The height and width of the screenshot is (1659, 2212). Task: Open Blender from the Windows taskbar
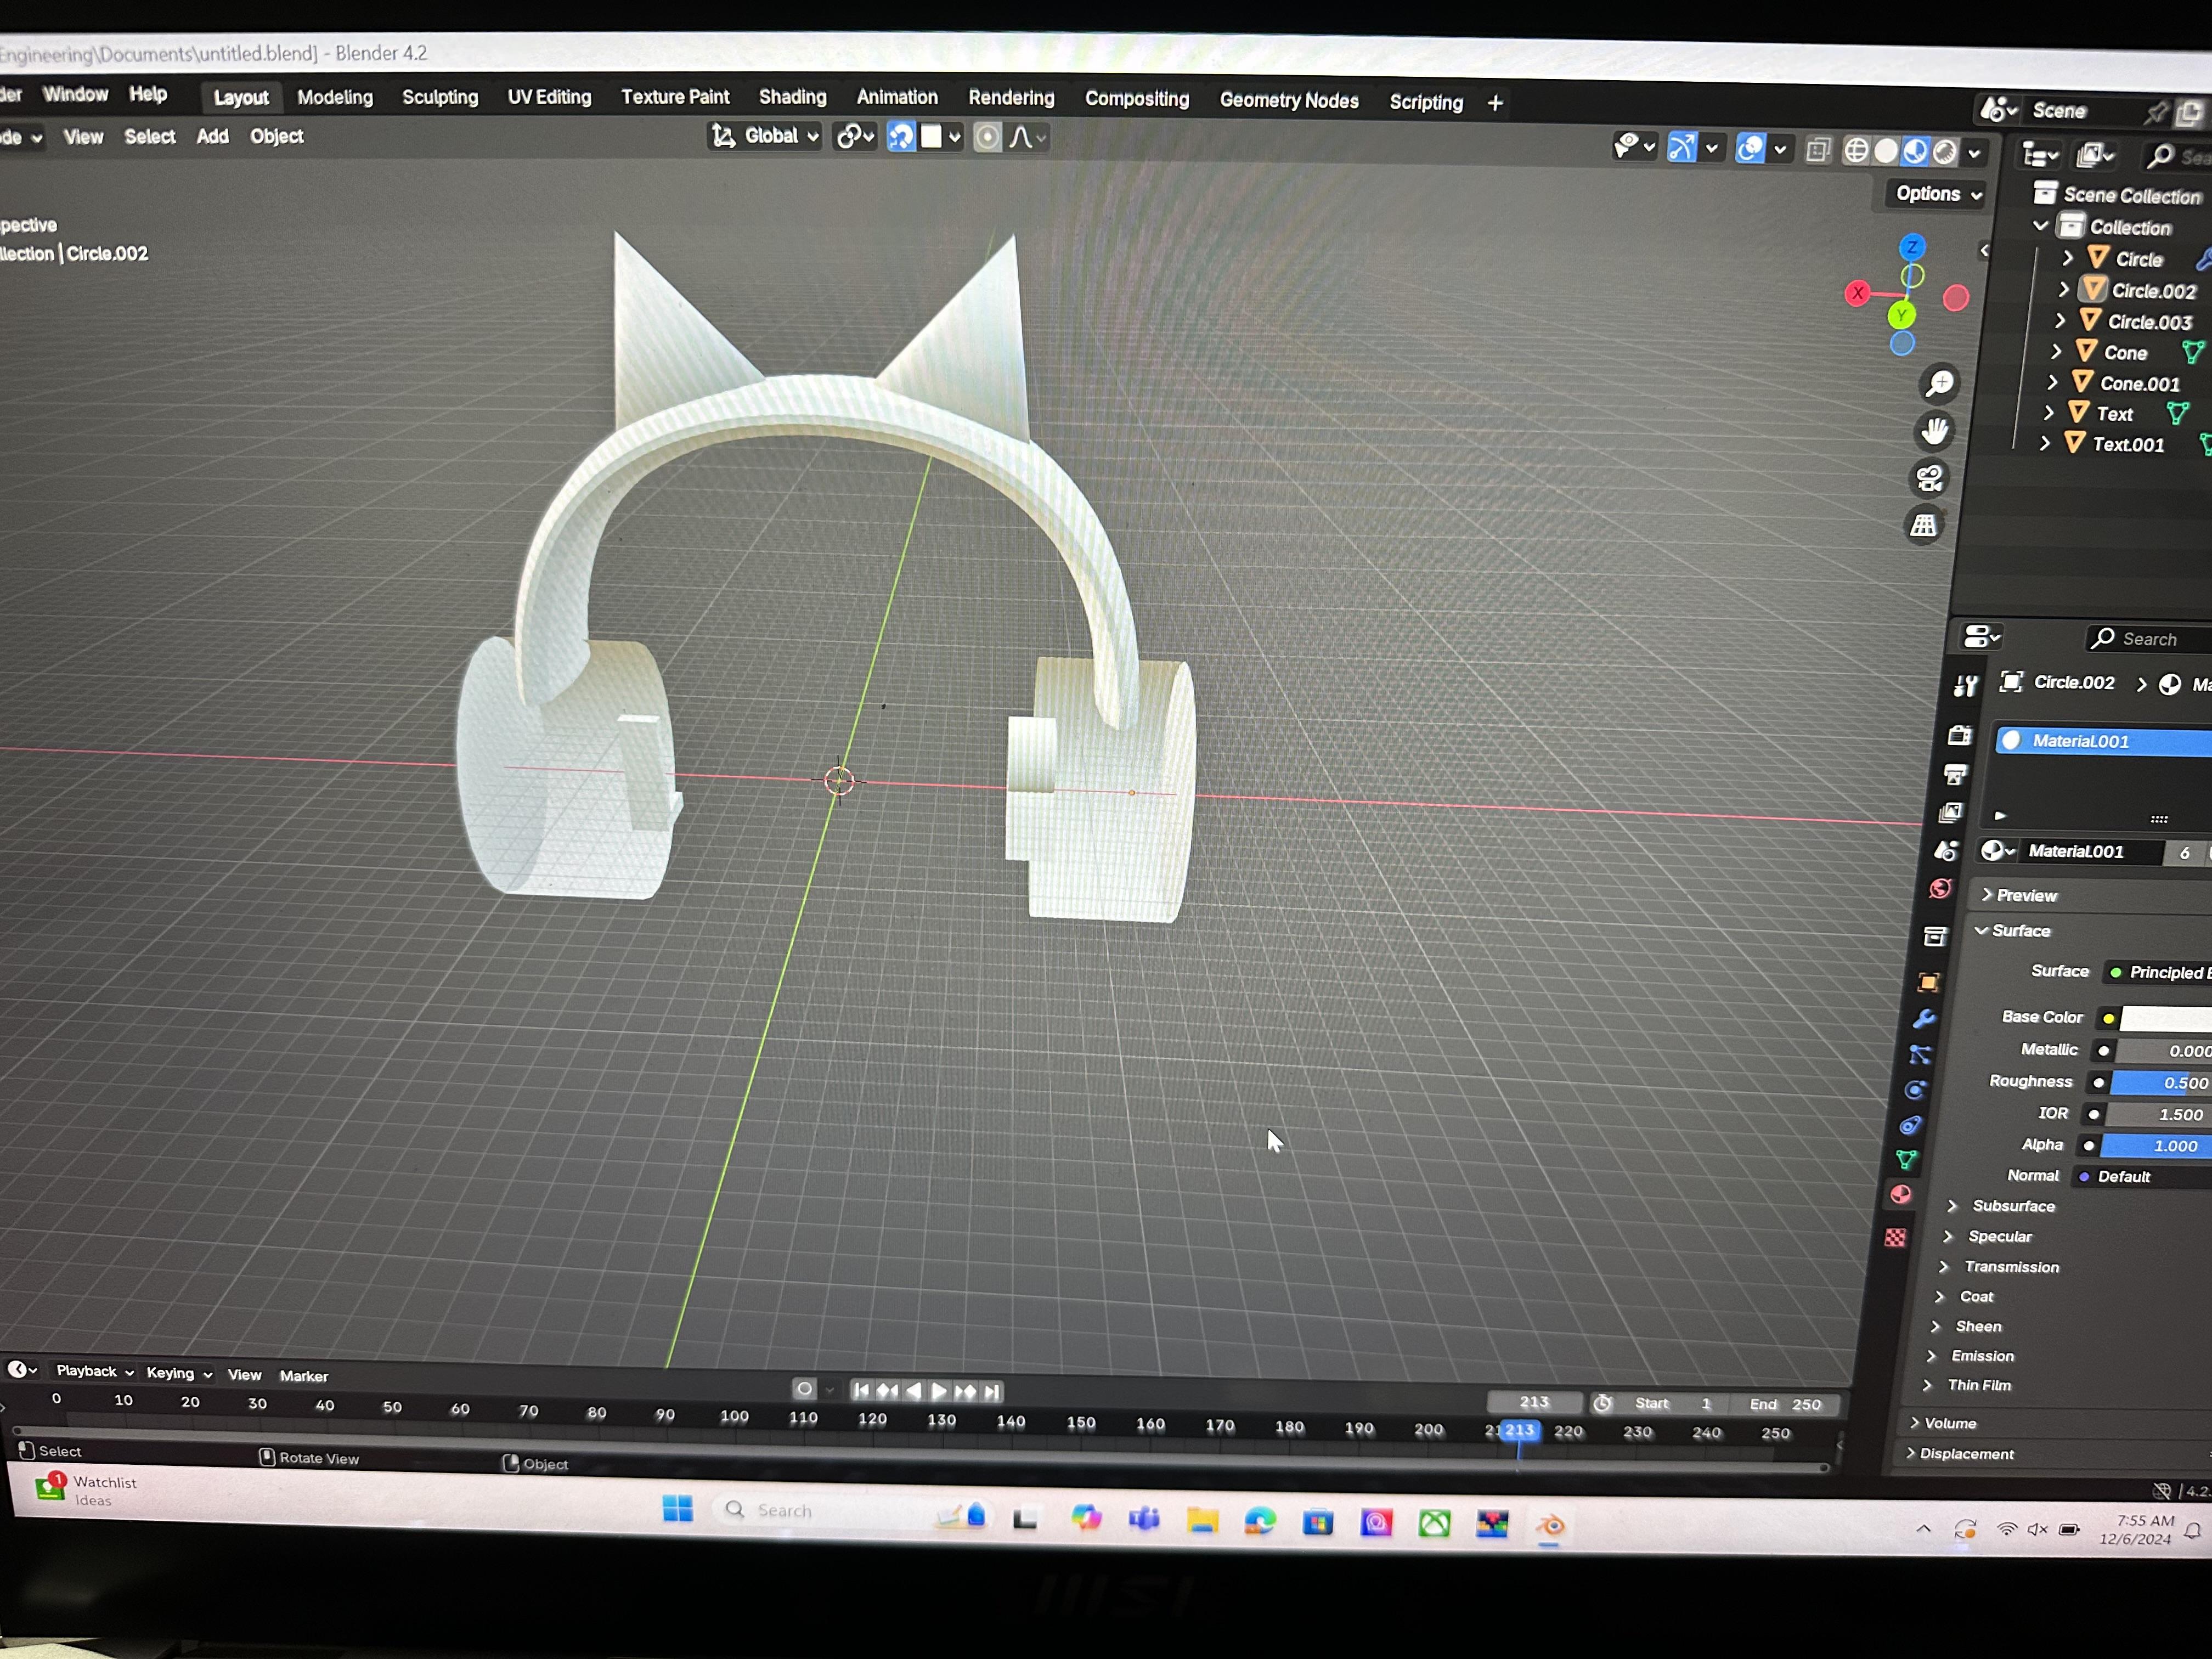click(x=1550, y=1526)
